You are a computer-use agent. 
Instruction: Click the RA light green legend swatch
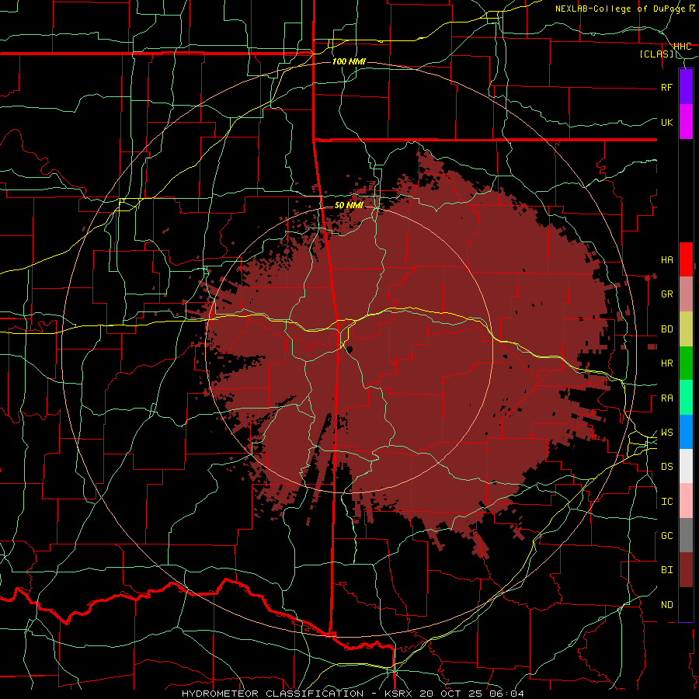point(686,398)
